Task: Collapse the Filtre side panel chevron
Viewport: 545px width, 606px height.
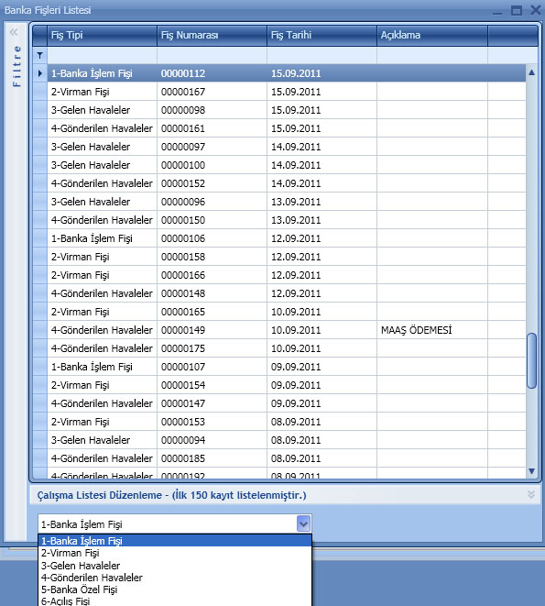Action: tap(14, 32)
